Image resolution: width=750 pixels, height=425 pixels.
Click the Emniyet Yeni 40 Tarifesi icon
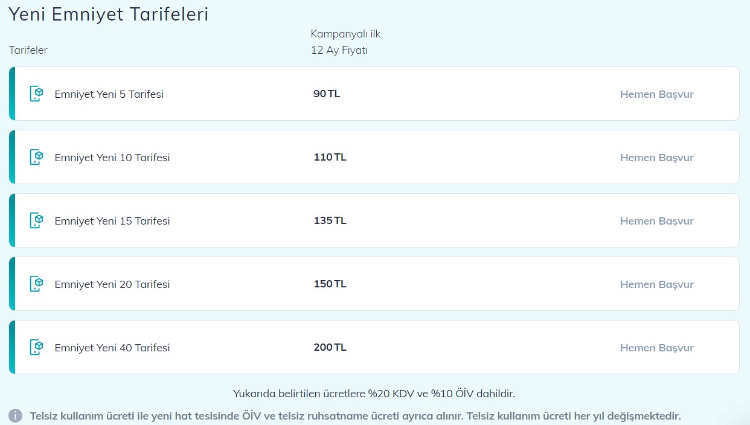(37, 347)
